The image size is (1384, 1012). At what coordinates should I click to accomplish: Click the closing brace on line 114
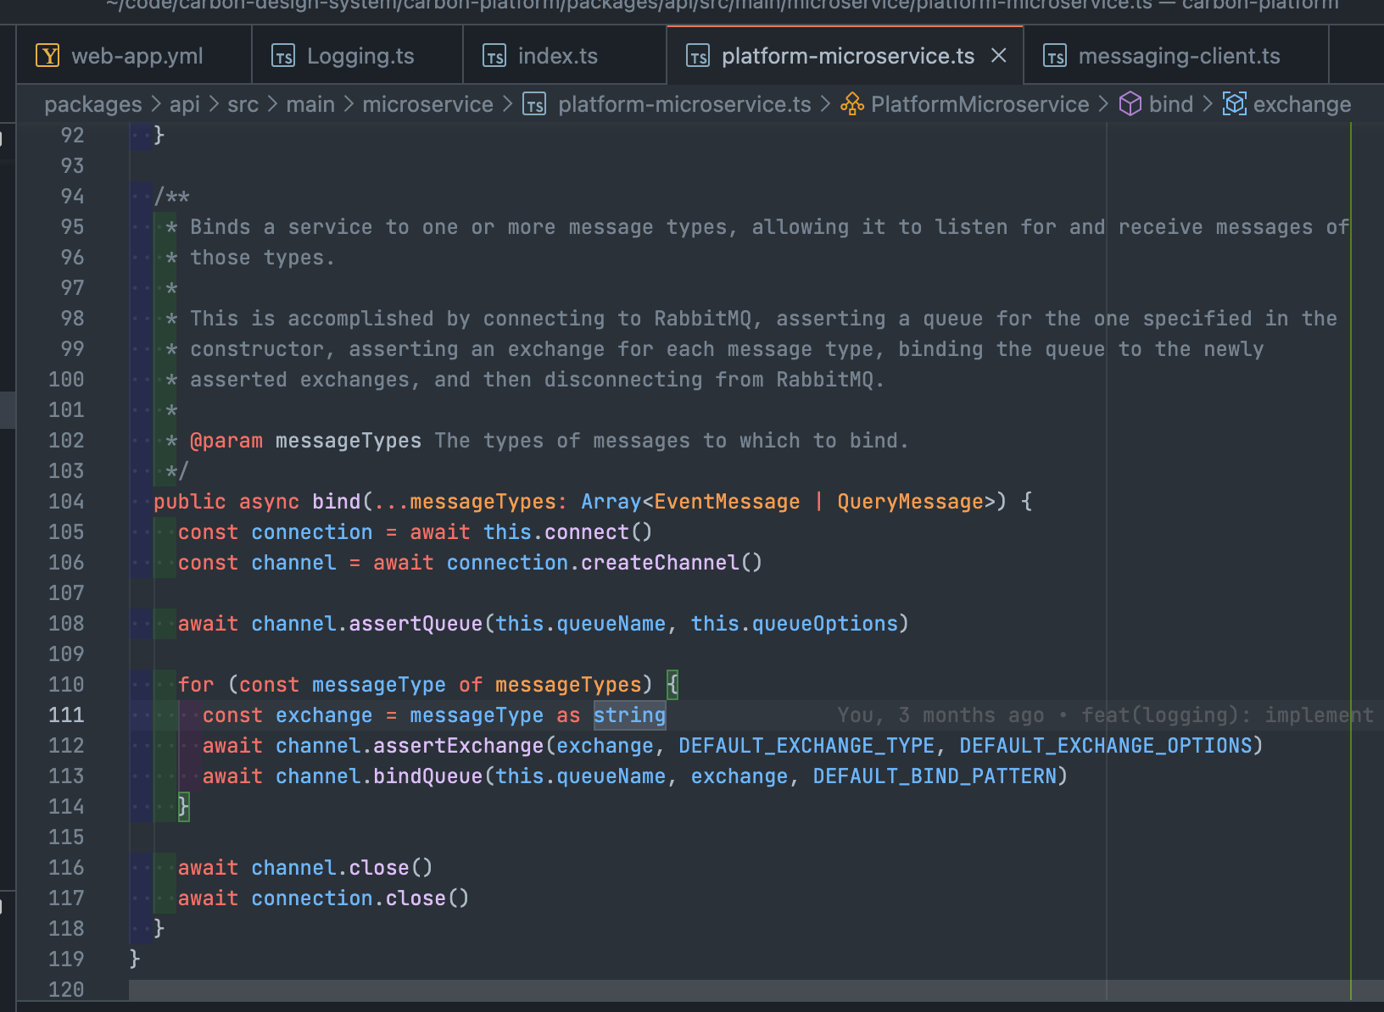pyautogui.click(x=183, y=807)
